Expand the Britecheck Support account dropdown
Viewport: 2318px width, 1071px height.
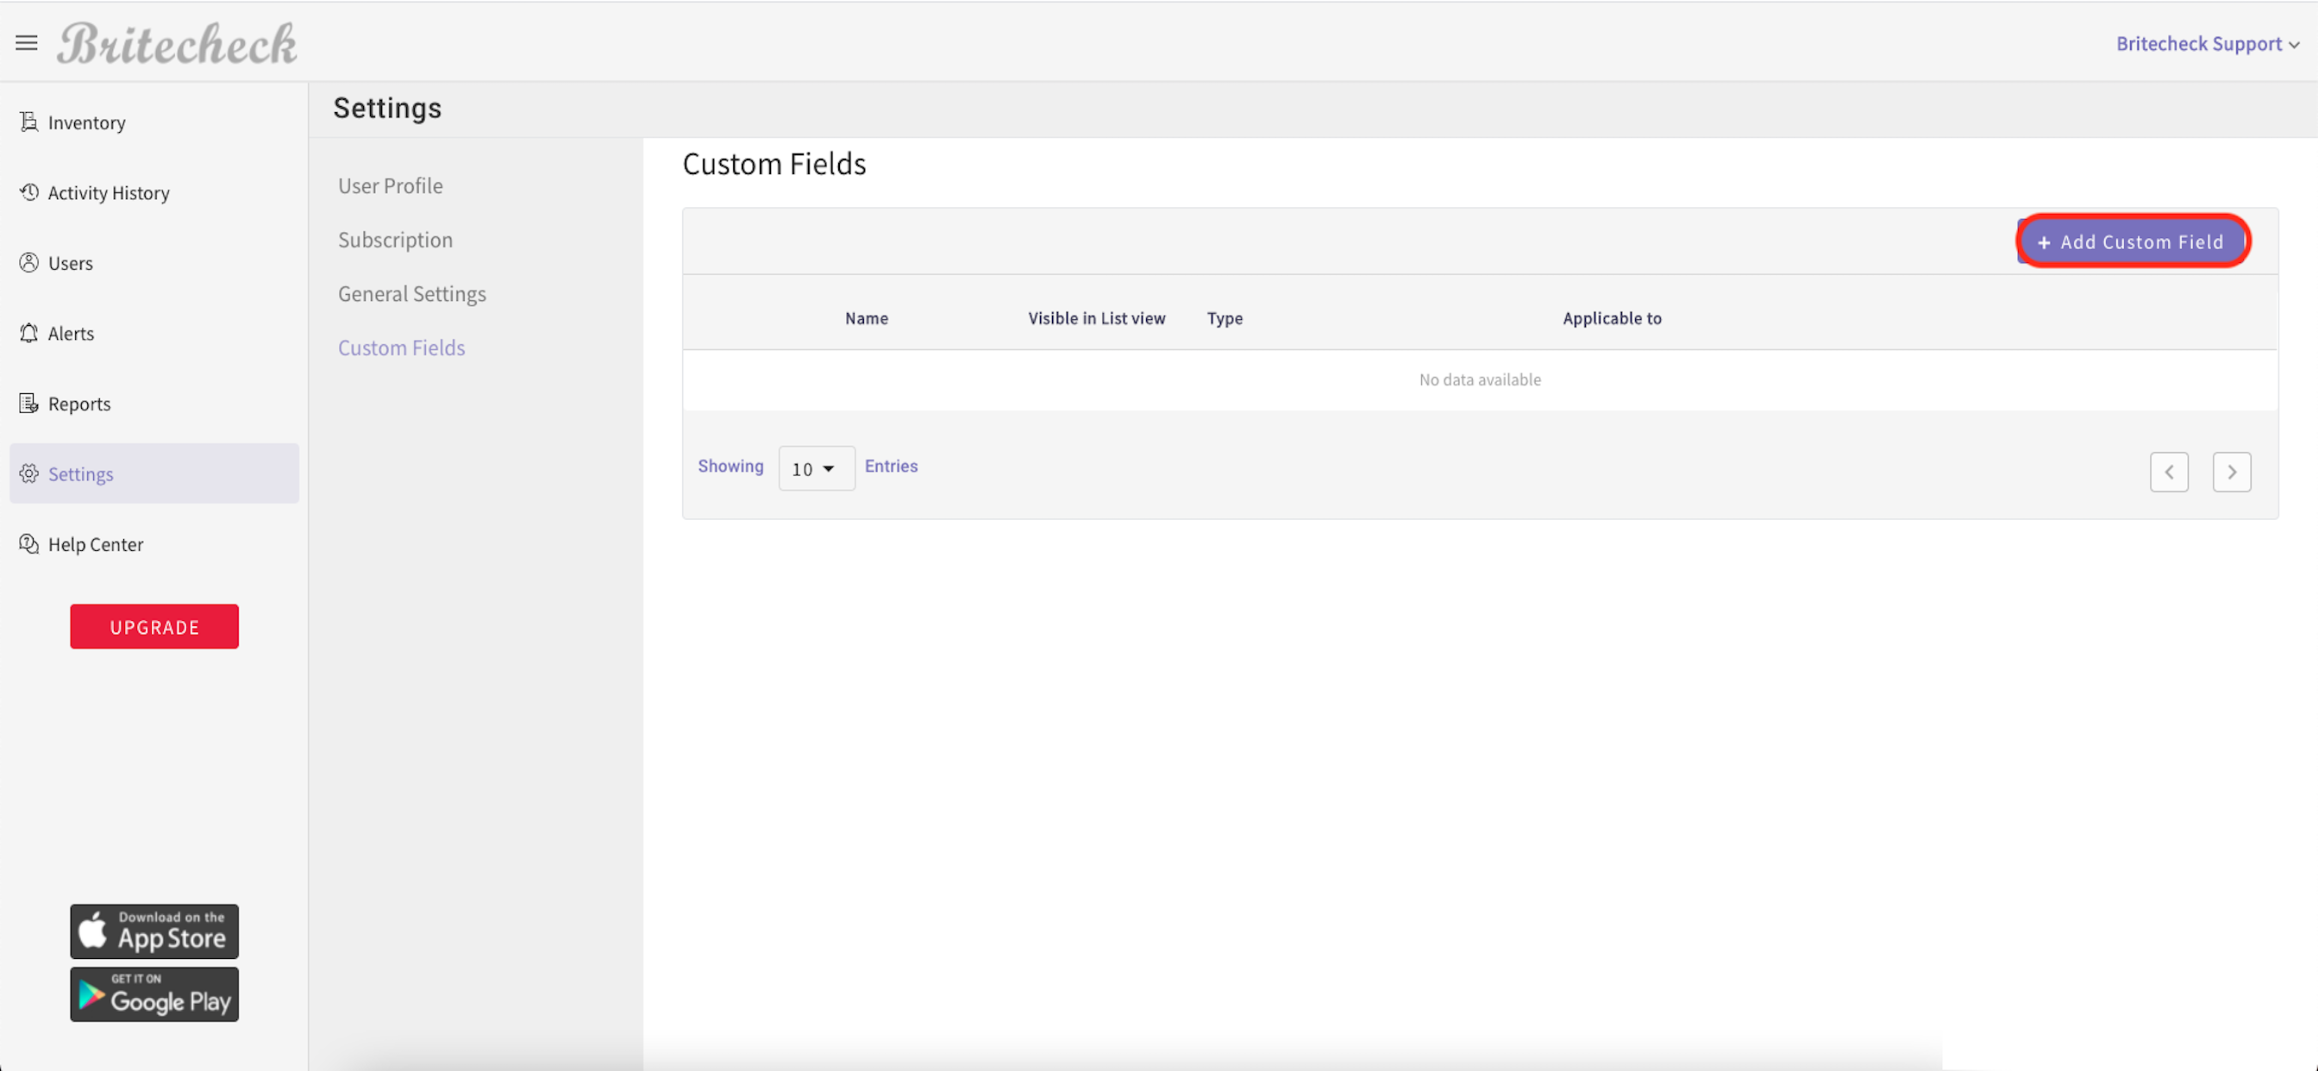(2208, 43)
